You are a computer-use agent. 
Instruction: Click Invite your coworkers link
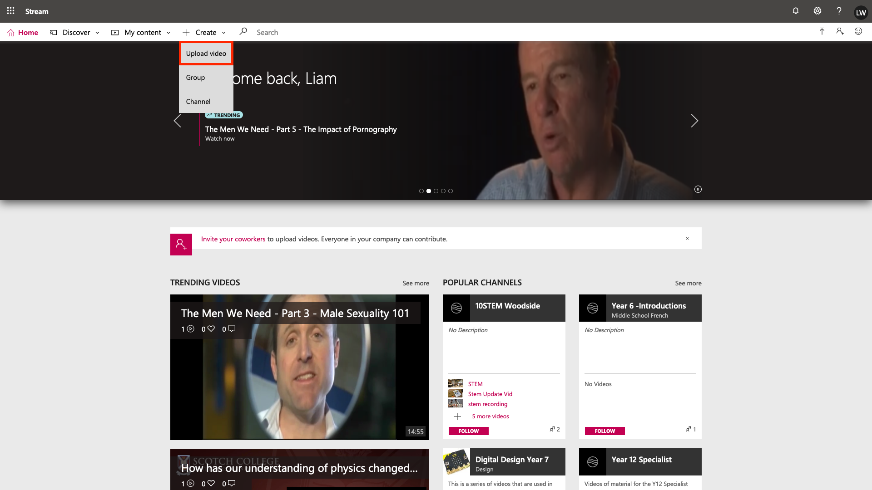coord(233,239)
